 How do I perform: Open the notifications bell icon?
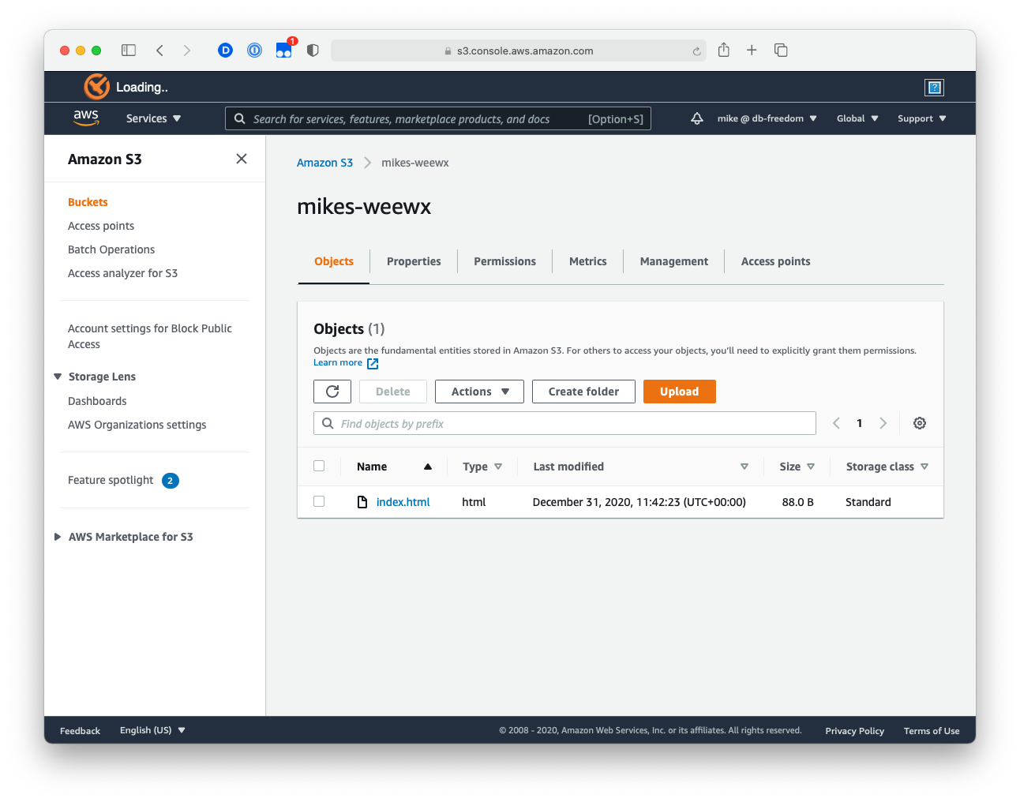pos(697,118)
